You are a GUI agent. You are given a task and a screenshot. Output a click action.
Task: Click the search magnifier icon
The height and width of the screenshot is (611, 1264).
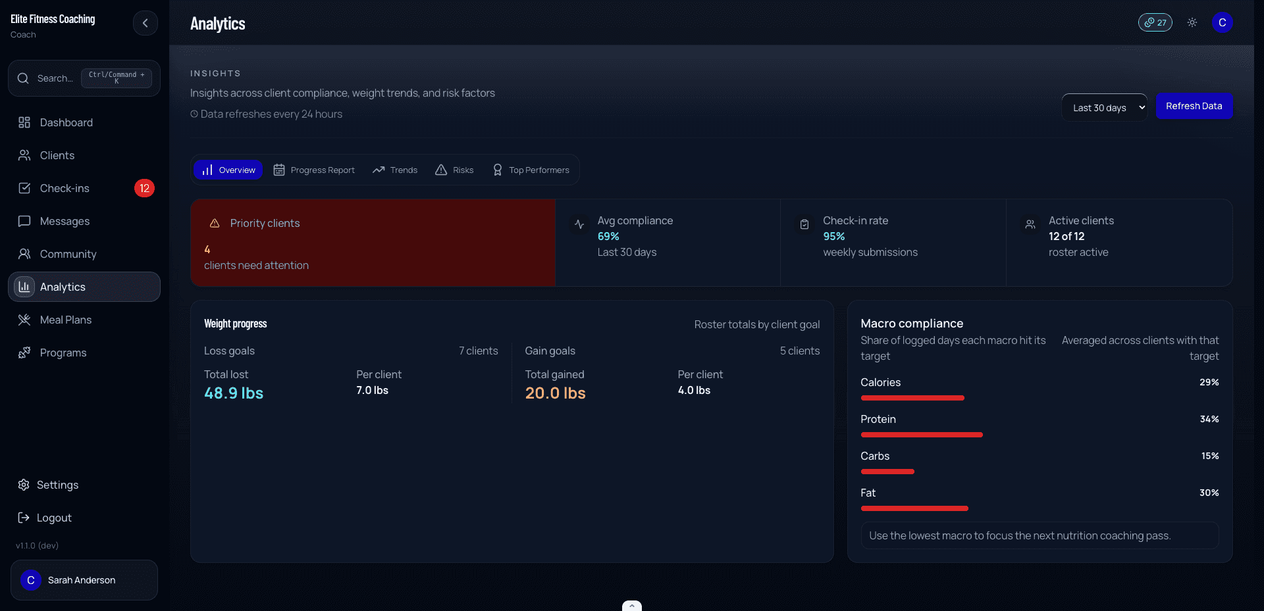(23, 78)
